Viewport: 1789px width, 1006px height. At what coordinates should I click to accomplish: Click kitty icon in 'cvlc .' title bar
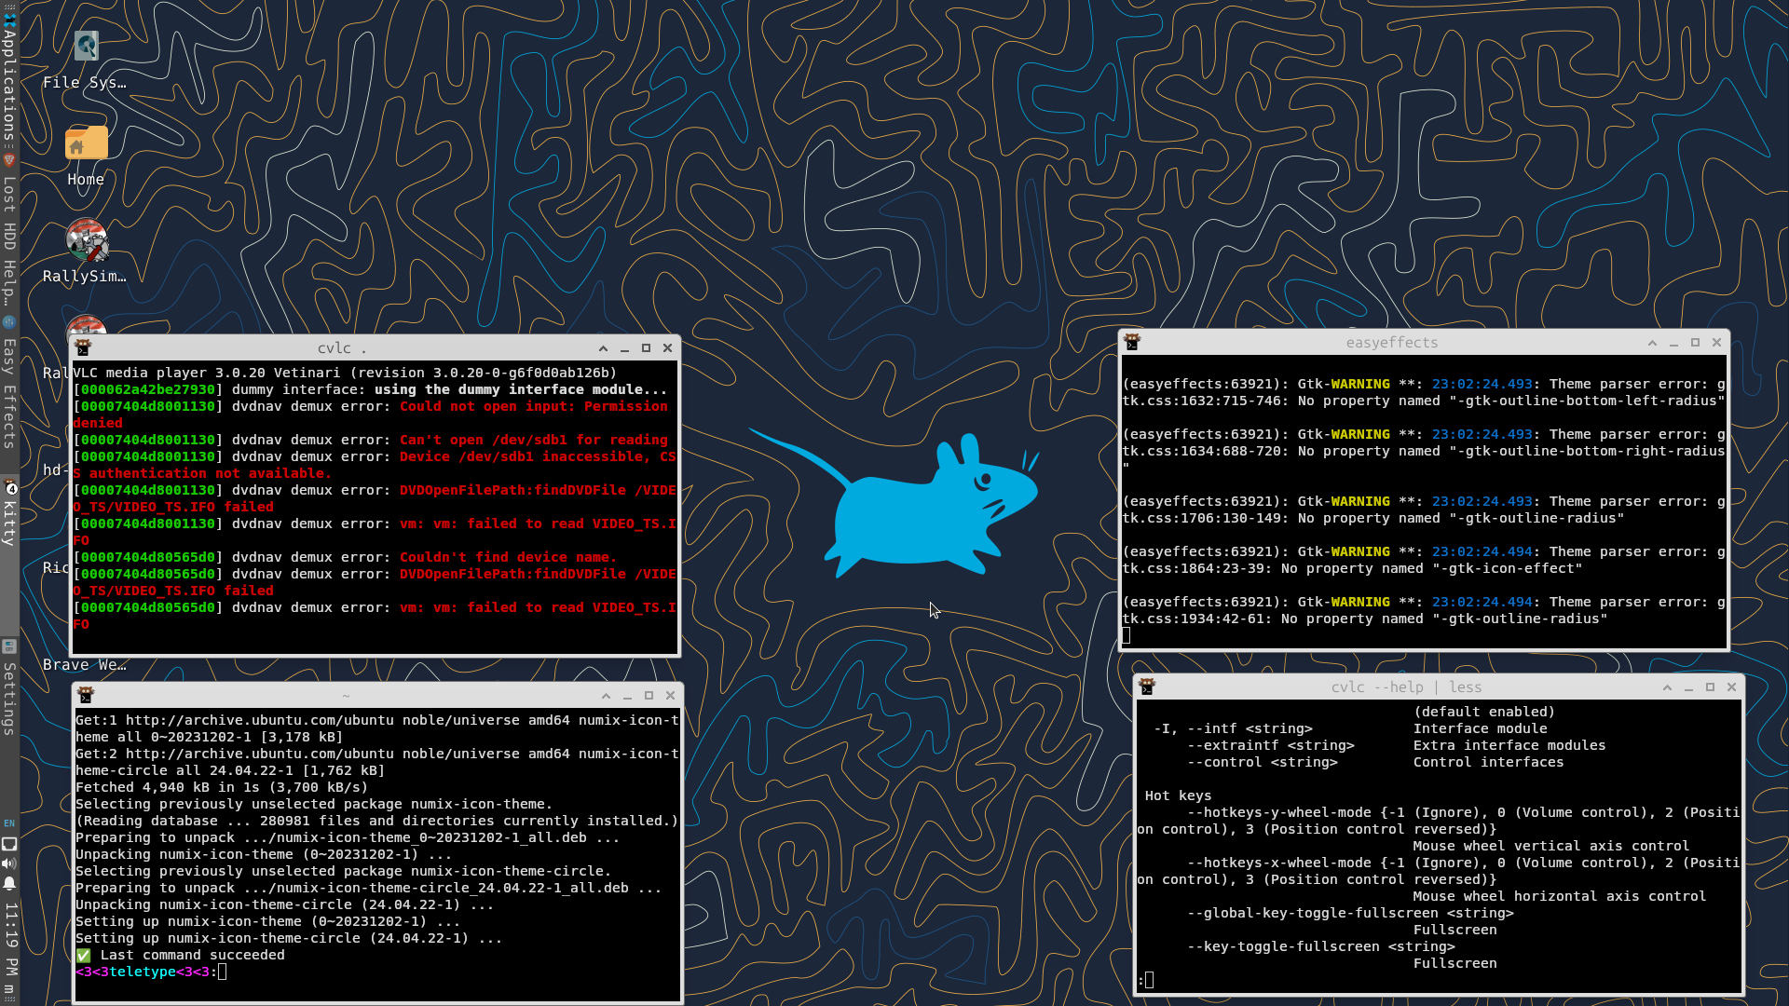(x=83, y=348)
